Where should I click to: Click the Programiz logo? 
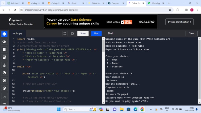click(x=15, y=20)
